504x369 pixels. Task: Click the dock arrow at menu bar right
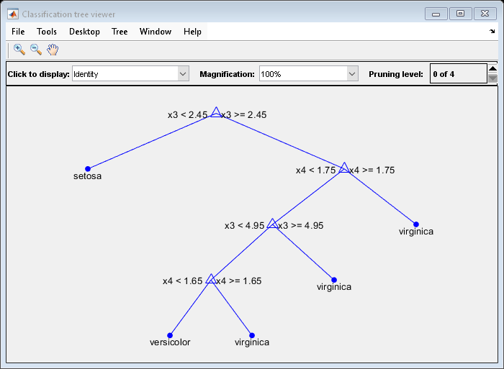492,32
